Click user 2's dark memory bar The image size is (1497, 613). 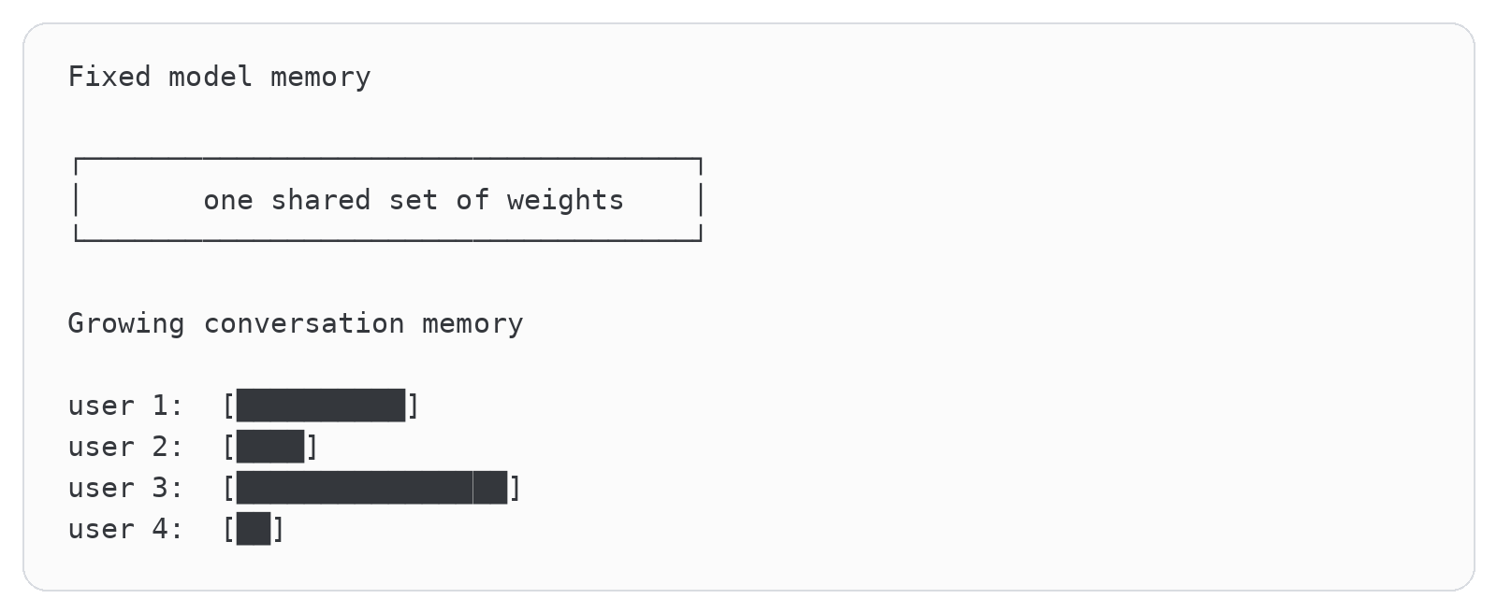pyautogui.click(x=270, y=447)
